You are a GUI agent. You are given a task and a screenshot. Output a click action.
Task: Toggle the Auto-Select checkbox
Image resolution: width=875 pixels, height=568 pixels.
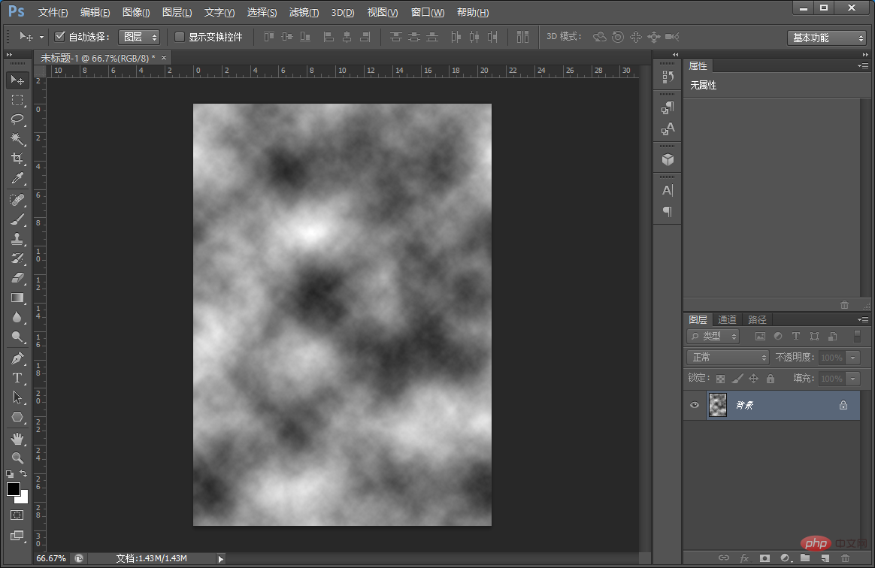pyautogui.click(x=59, y=37)
